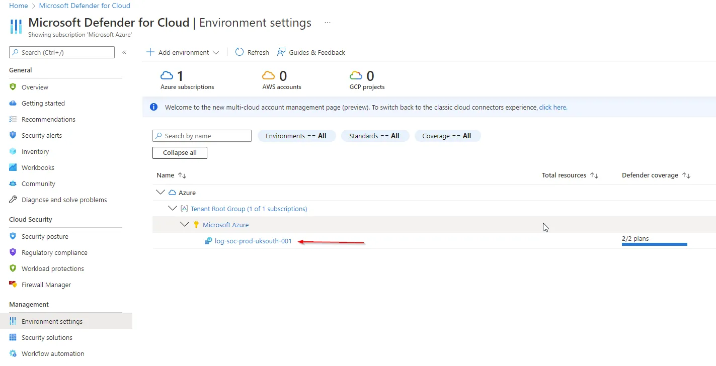Click the sidebar Search (Ctrl+/) field
The width and height of the screenshot is (716, 366).
[62, 52]
